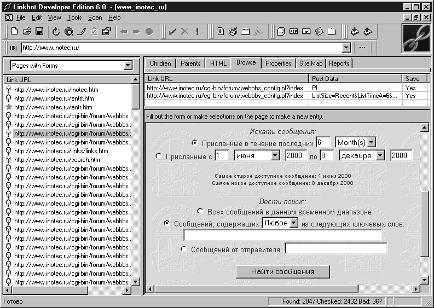Open the Help menu
Screen dimensions: 434x308
114,18
